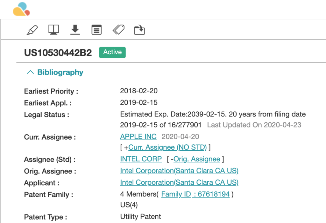Collapse the Bibliography section chevron
The height and width of the screenshot is (223, 326).
pos(30,72)
